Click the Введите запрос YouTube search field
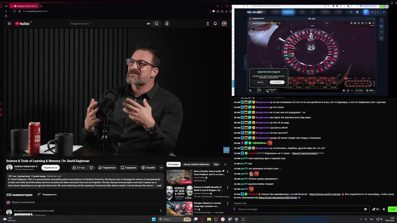The width and height of the screenshot is (397, 223). 107,24
